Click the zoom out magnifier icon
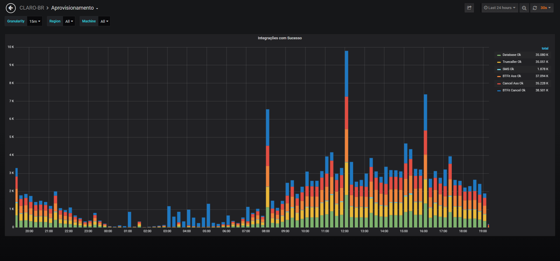The width and height of the screenshot is (560, 261). pyautogui.click(x=524, y=8)
